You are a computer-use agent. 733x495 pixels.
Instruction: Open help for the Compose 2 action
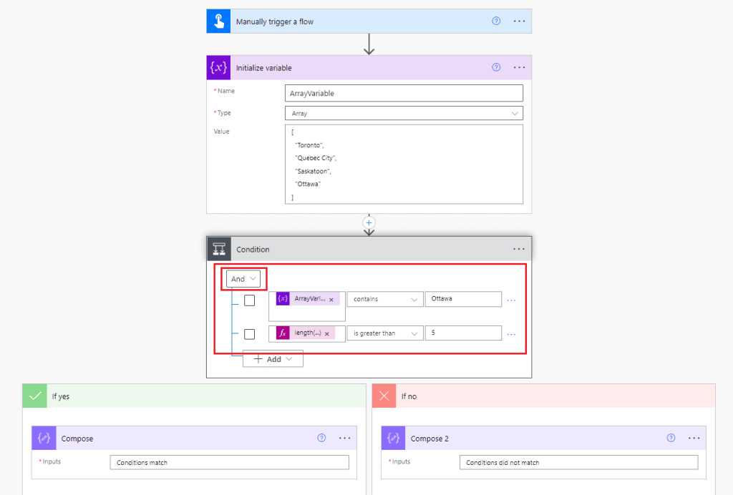pyautogui.click(x=671, y=438)
